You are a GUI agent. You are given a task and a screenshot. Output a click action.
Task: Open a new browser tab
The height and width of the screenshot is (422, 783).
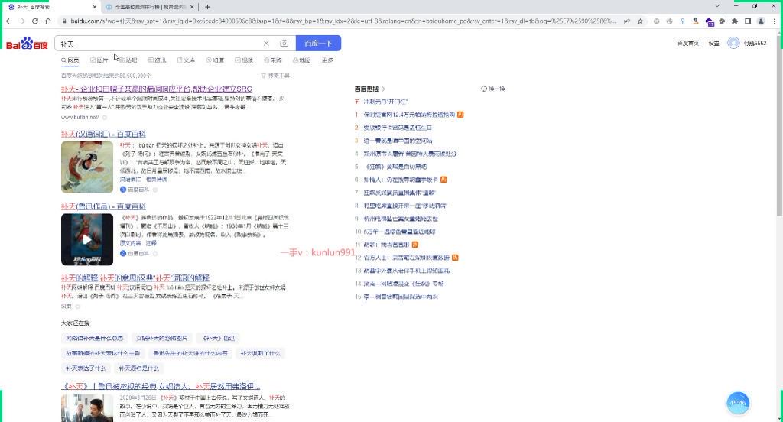click(208, 7)
